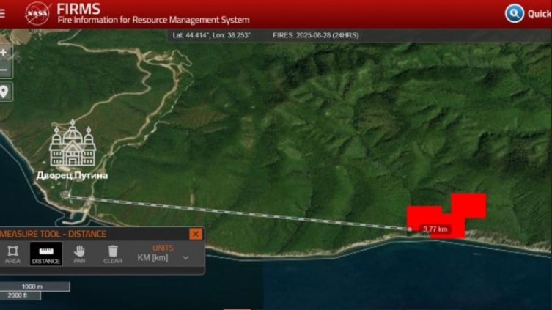Viewport: 552px width, 310px height.
Task: Click the 1000 m scale bar
Action: 34,287
